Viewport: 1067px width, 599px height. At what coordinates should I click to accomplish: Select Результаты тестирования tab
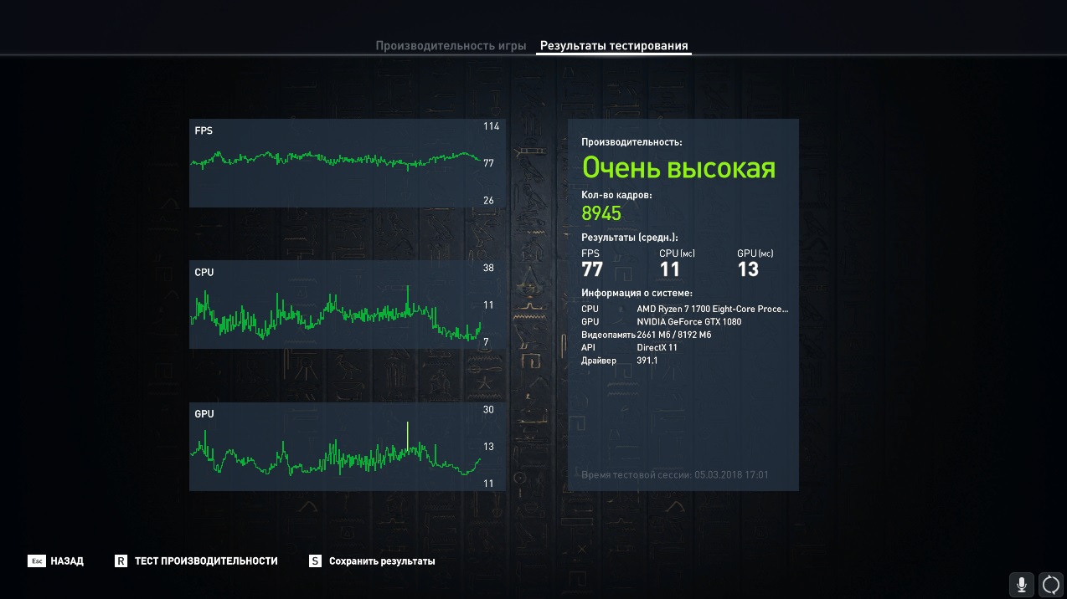click(614, 46)
